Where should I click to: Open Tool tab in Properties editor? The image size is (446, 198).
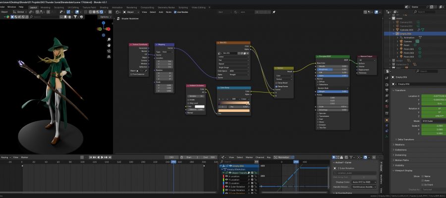(387, 78)
